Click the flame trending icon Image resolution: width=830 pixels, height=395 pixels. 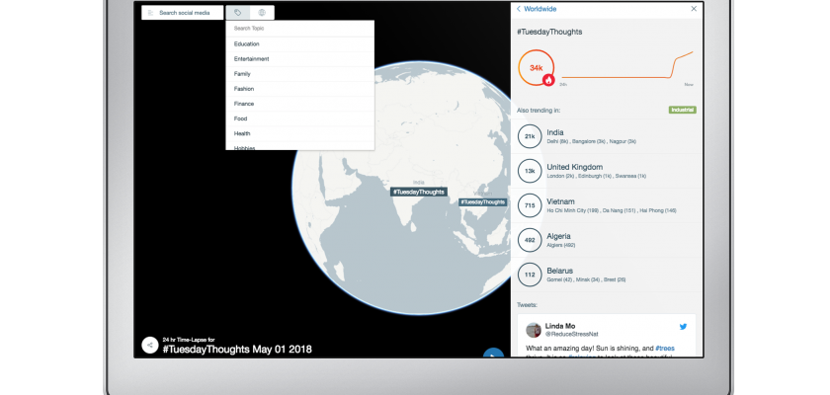[548, 80]
